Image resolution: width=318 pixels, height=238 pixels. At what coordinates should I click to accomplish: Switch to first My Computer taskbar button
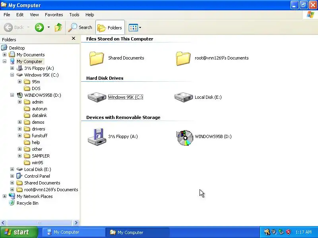[x=74, y=232]
